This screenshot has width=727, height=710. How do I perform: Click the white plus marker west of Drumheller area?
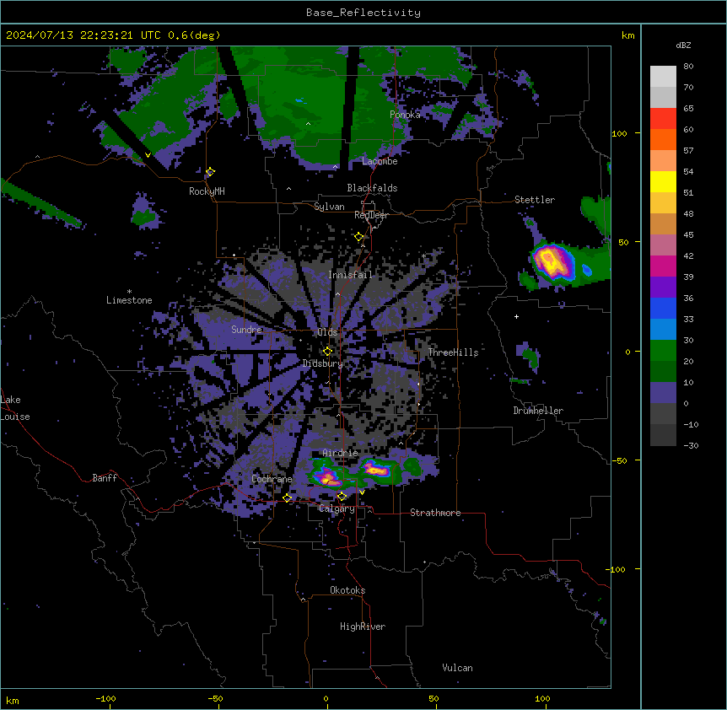click(516, 316)
